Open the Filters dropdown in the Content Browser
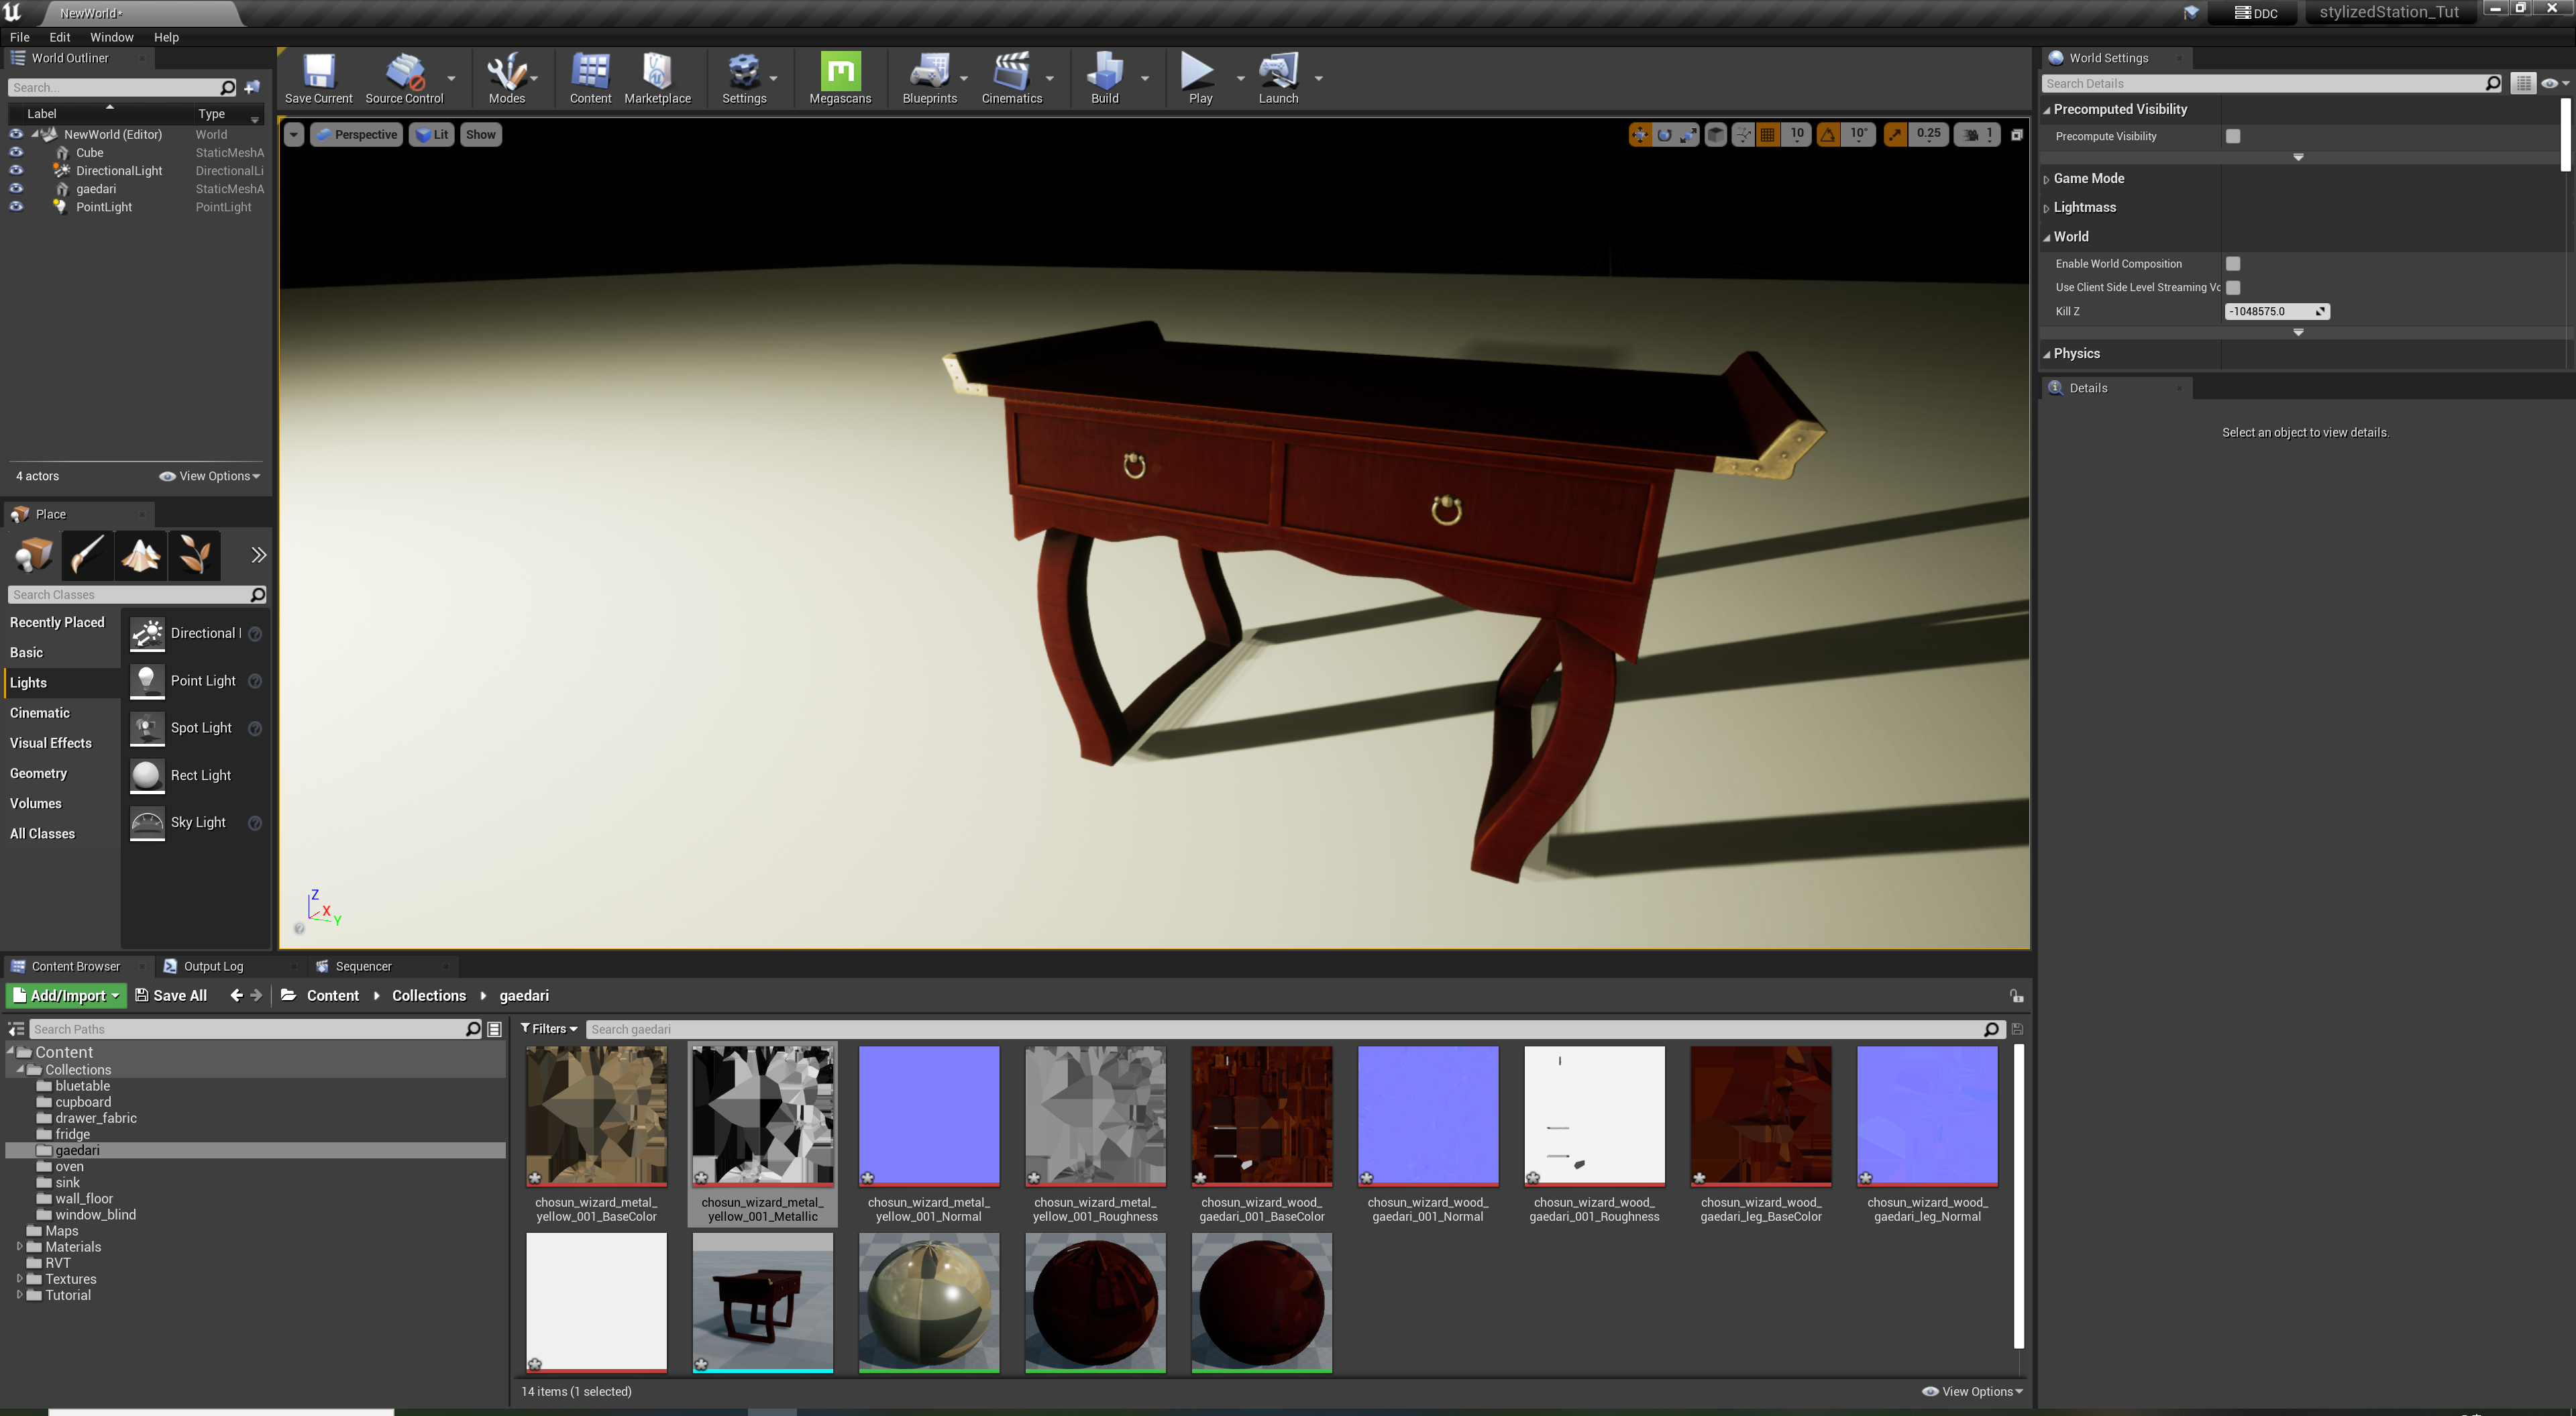Viewport: 2576px width, 1416px height. tap(549, 1029)
